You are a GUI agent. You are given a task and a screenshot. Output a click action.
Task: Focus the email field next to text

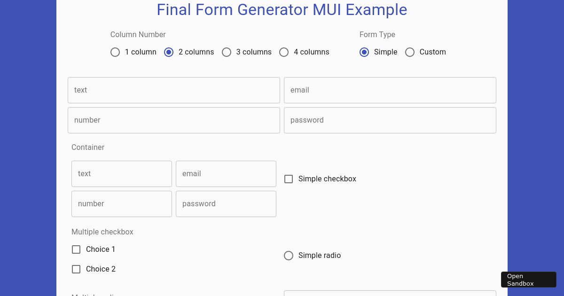click(x=390, y=90)
